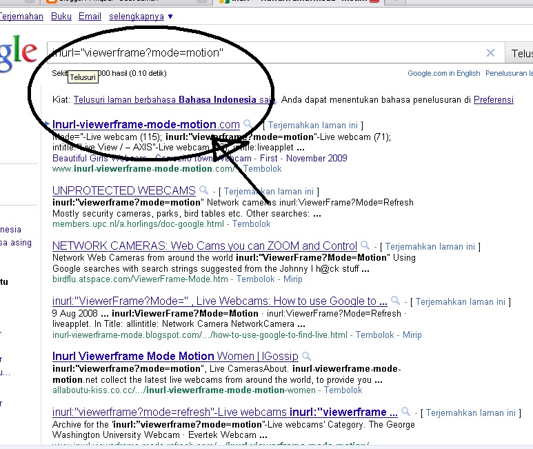Open Google.com in English link

443,73
